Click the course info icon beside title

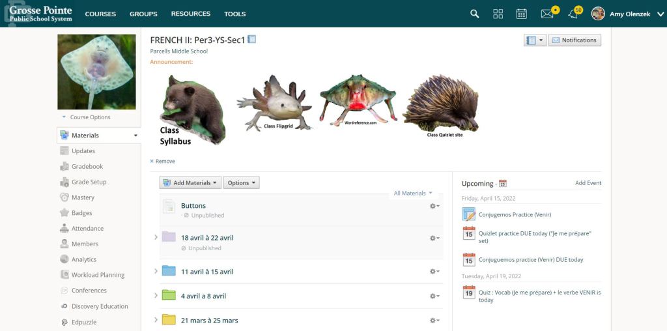pos(252,40)
